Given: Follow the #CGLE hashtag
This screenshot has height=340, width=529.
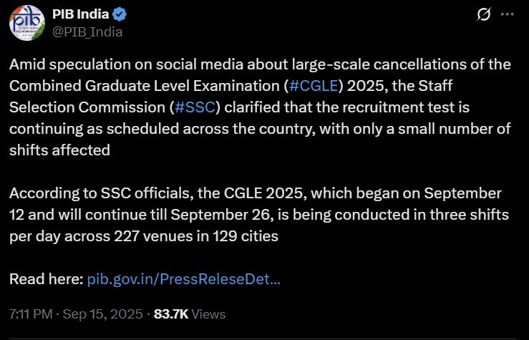Looking at the screenshot, I should [x=314, y=86].
